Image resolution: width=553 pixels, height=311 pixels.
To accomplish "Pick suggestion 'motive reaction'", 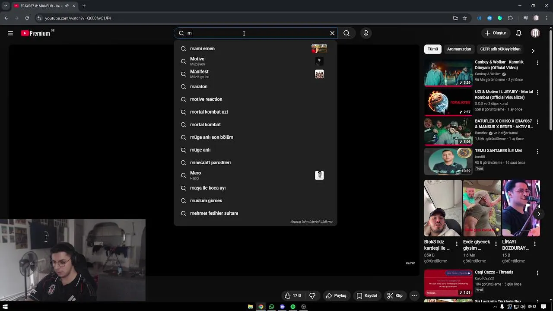I will coord(255,99).
